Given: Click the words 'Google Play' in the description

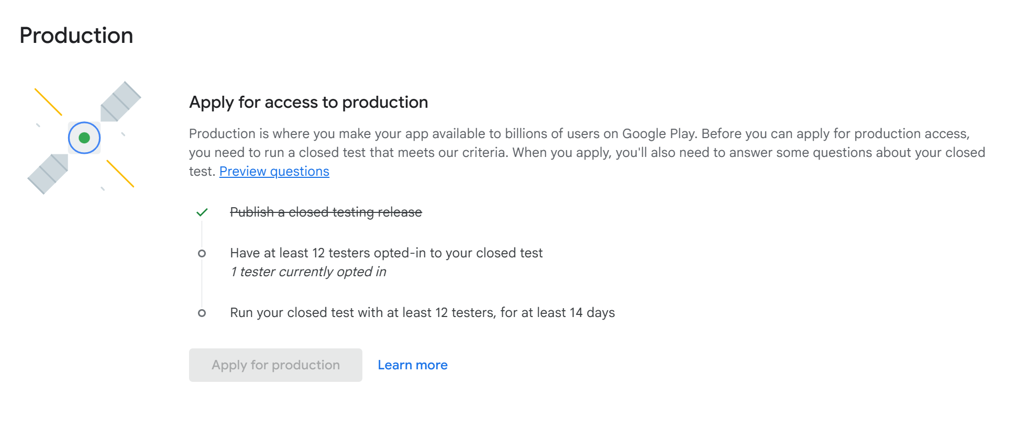Looking at the screenshot, I should coord(658,134).
